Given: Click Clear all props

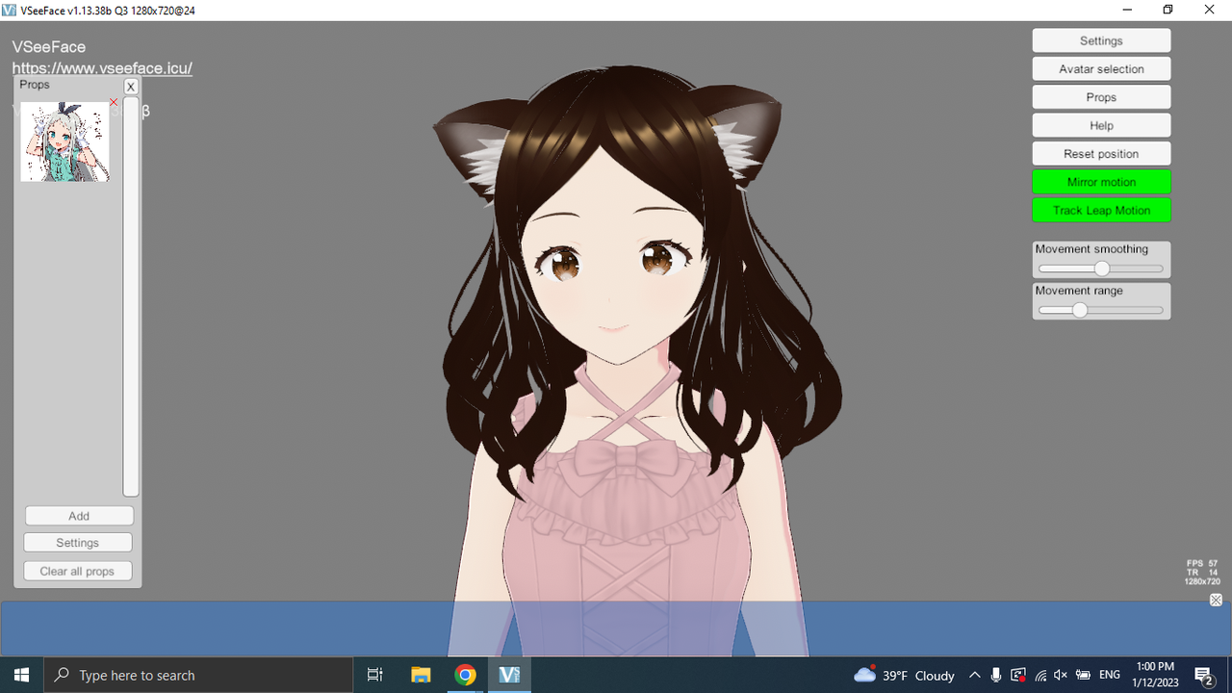Looking at the screenshot, I should pos(78,571).
